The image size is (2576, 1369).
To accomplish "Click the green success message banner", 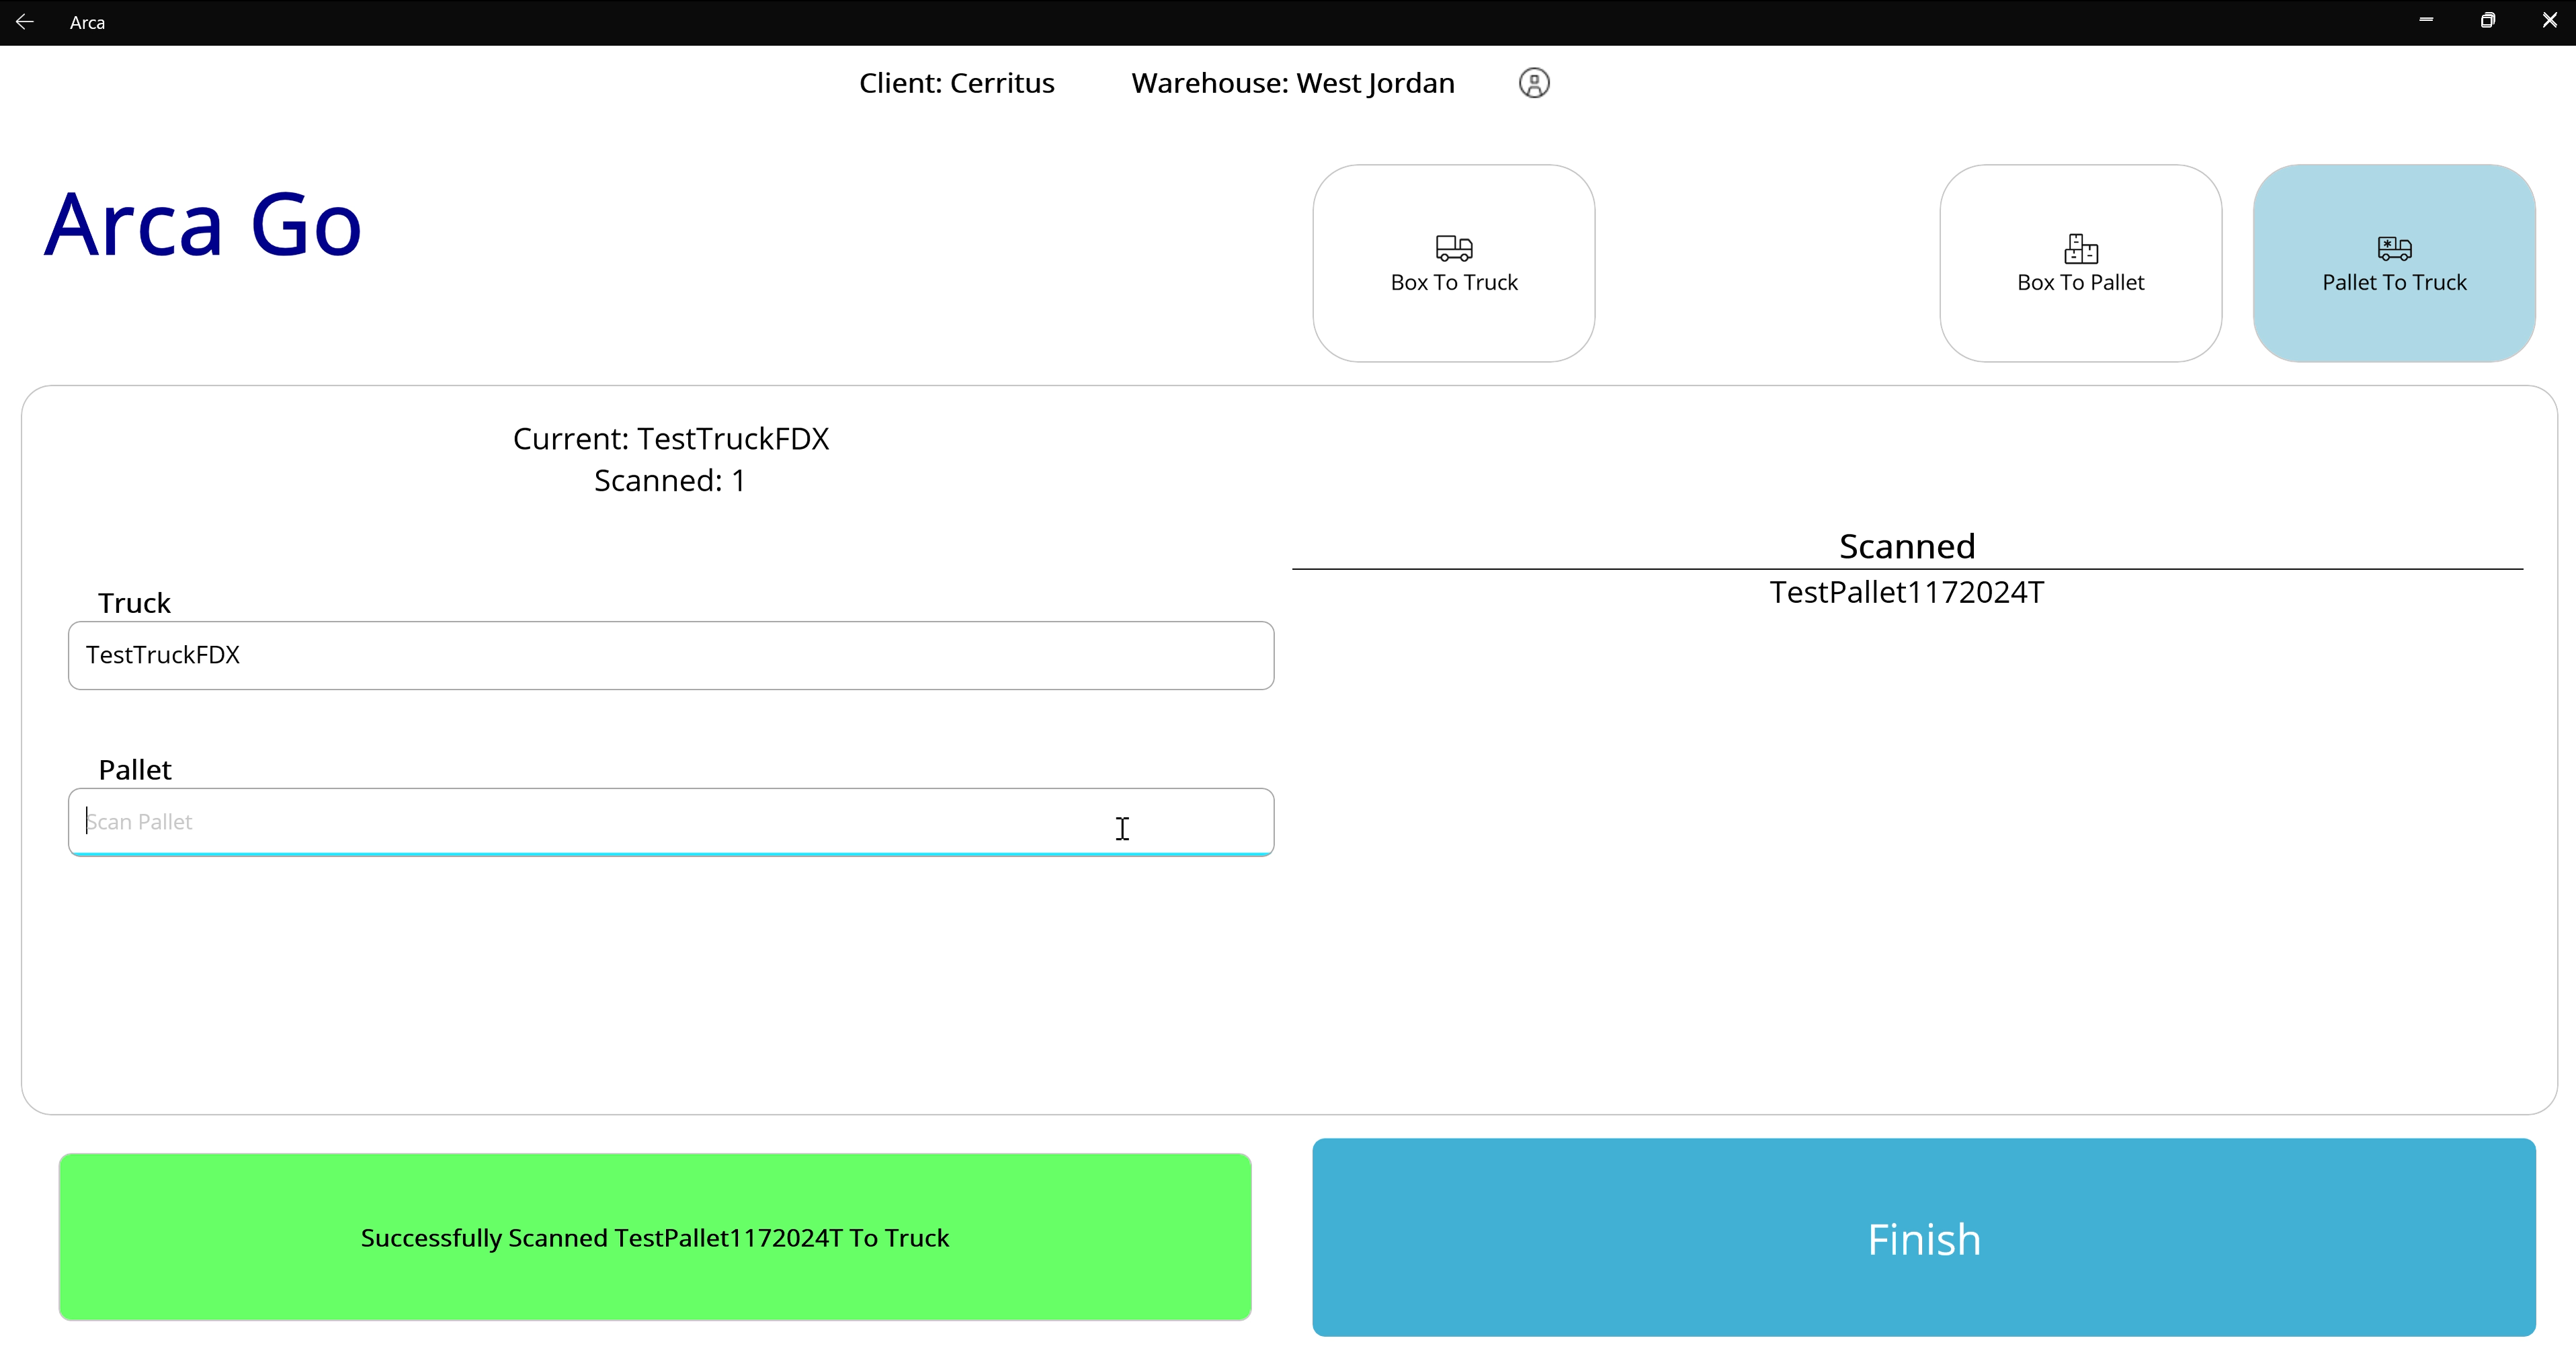I will [x=655, y=1237].
